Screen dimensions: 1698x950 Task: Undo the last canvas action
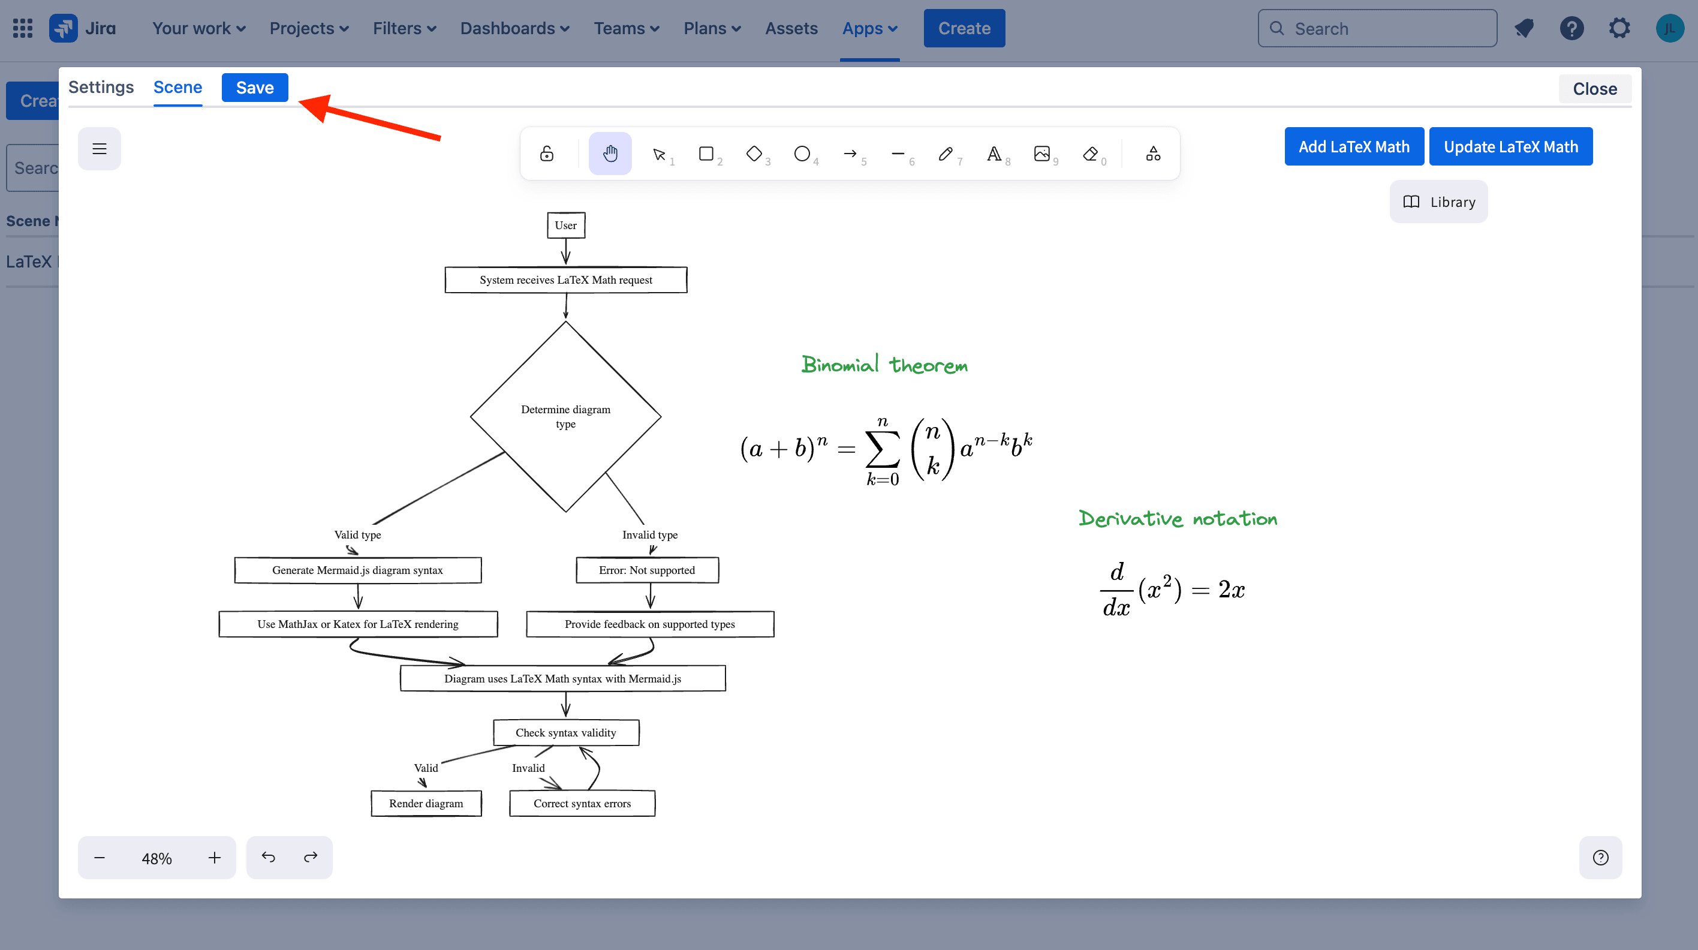point(268,857)
